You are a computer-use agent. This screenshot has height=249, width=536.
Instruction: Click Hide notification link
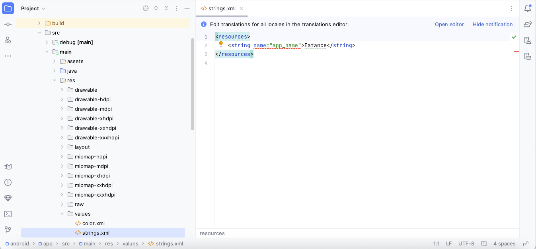coord(492,25)
